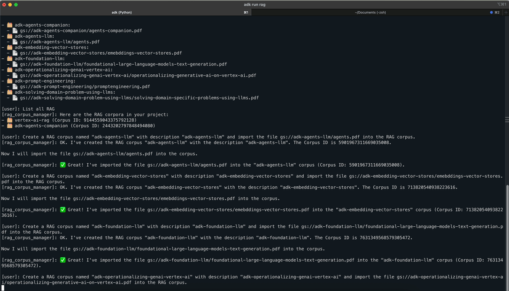Click The Corpus ID is 713820540938223616 text
This screenshot has width=509, height=291.
(x=410, y=187)
